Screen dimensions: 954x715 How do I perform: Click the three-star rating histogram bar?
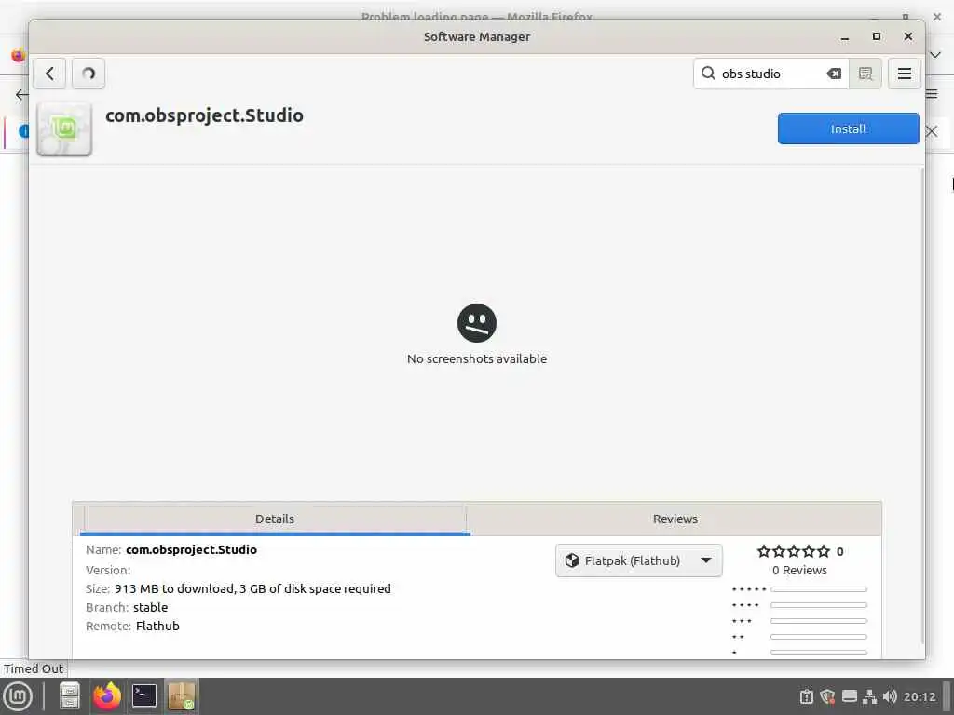[818, 621]
